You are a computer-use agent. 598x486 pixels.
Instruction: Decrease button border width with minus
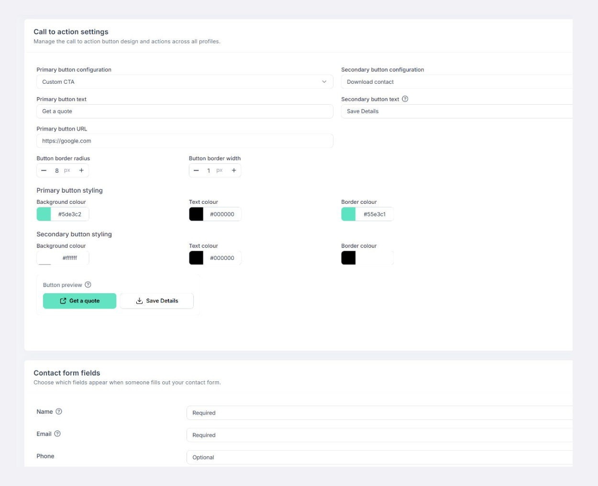[196, 170]
